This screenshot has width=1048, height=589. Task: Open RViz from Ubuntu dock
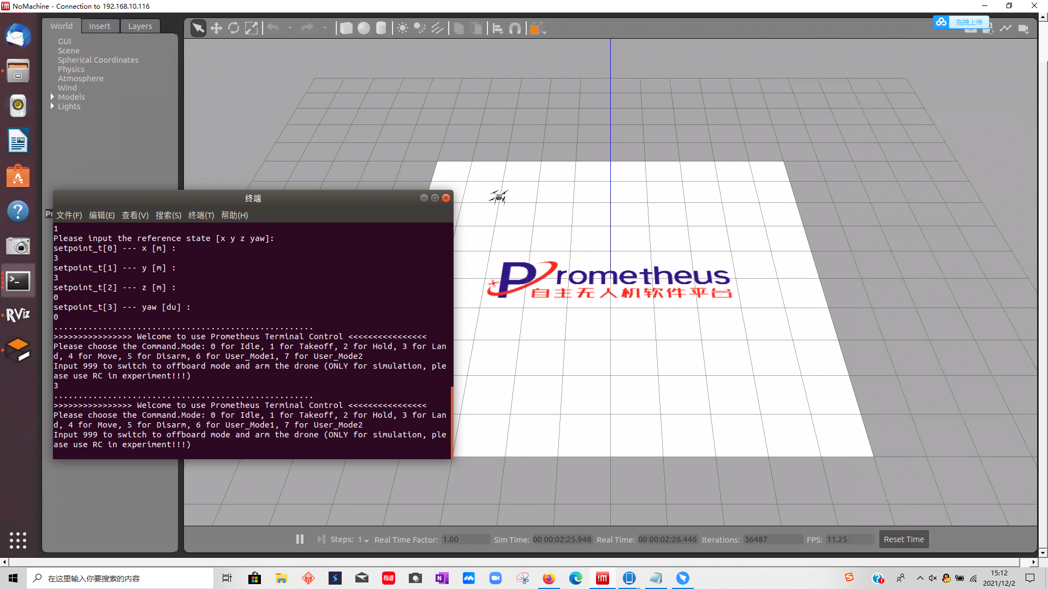(18, 315)
